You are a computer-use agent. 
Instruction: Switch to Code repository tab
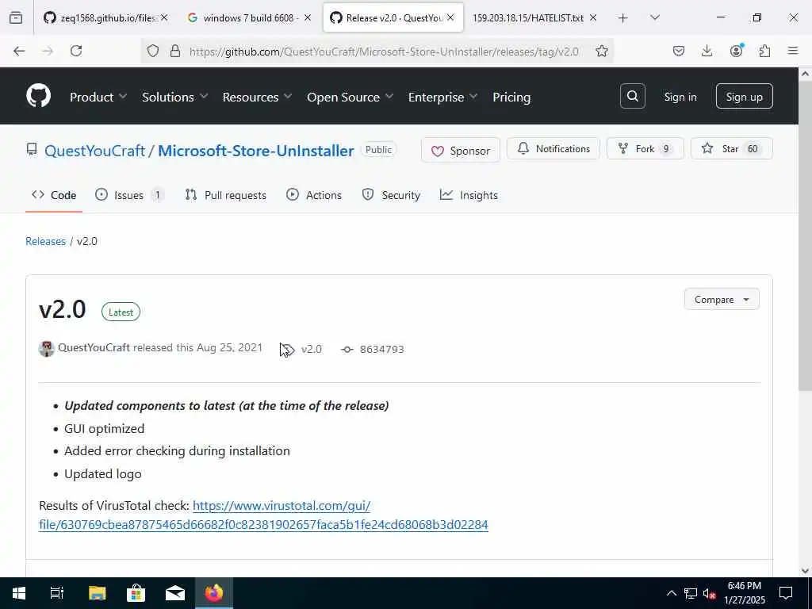pos(54,195)
